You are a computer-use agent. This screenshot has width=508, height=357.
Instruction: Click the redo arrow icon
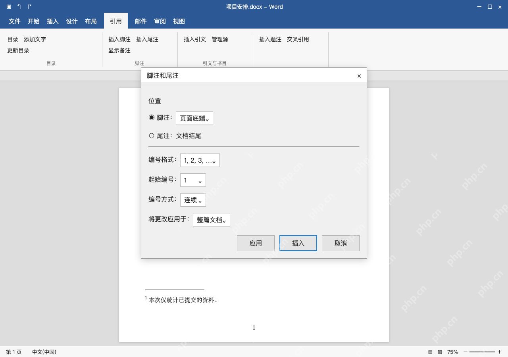click(x=29, y=7)
